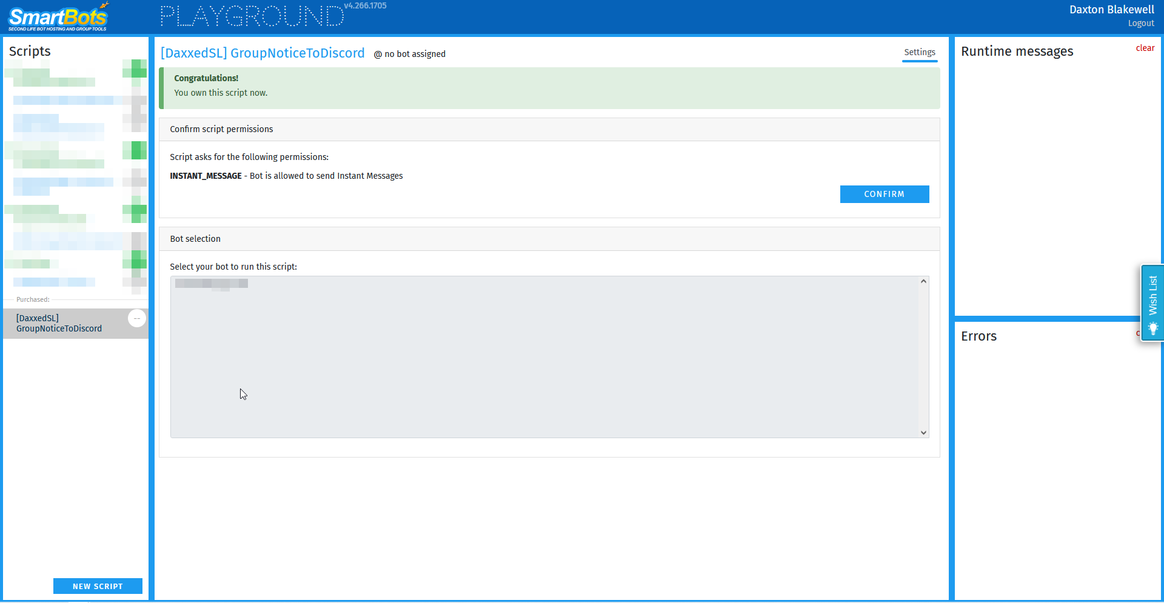Click the SmartBots logo
This screenshot has height=603, width=1164.
[x=58, y=18]
